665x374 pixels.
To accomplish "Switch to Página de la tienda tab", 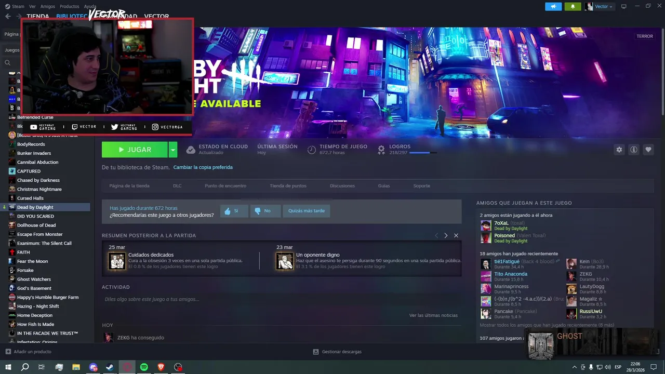I will coord(129,185).
